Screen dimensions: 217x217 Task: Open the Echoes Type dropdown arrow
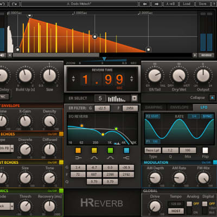pyautogui.click(x=12, y=149)
